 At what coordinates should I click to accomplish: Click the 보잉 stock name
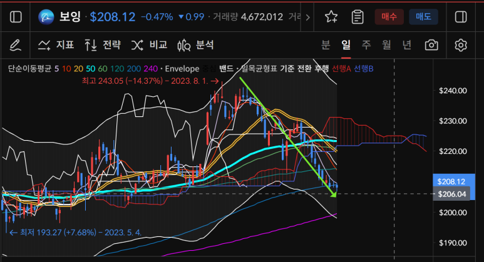pos(70,17)
